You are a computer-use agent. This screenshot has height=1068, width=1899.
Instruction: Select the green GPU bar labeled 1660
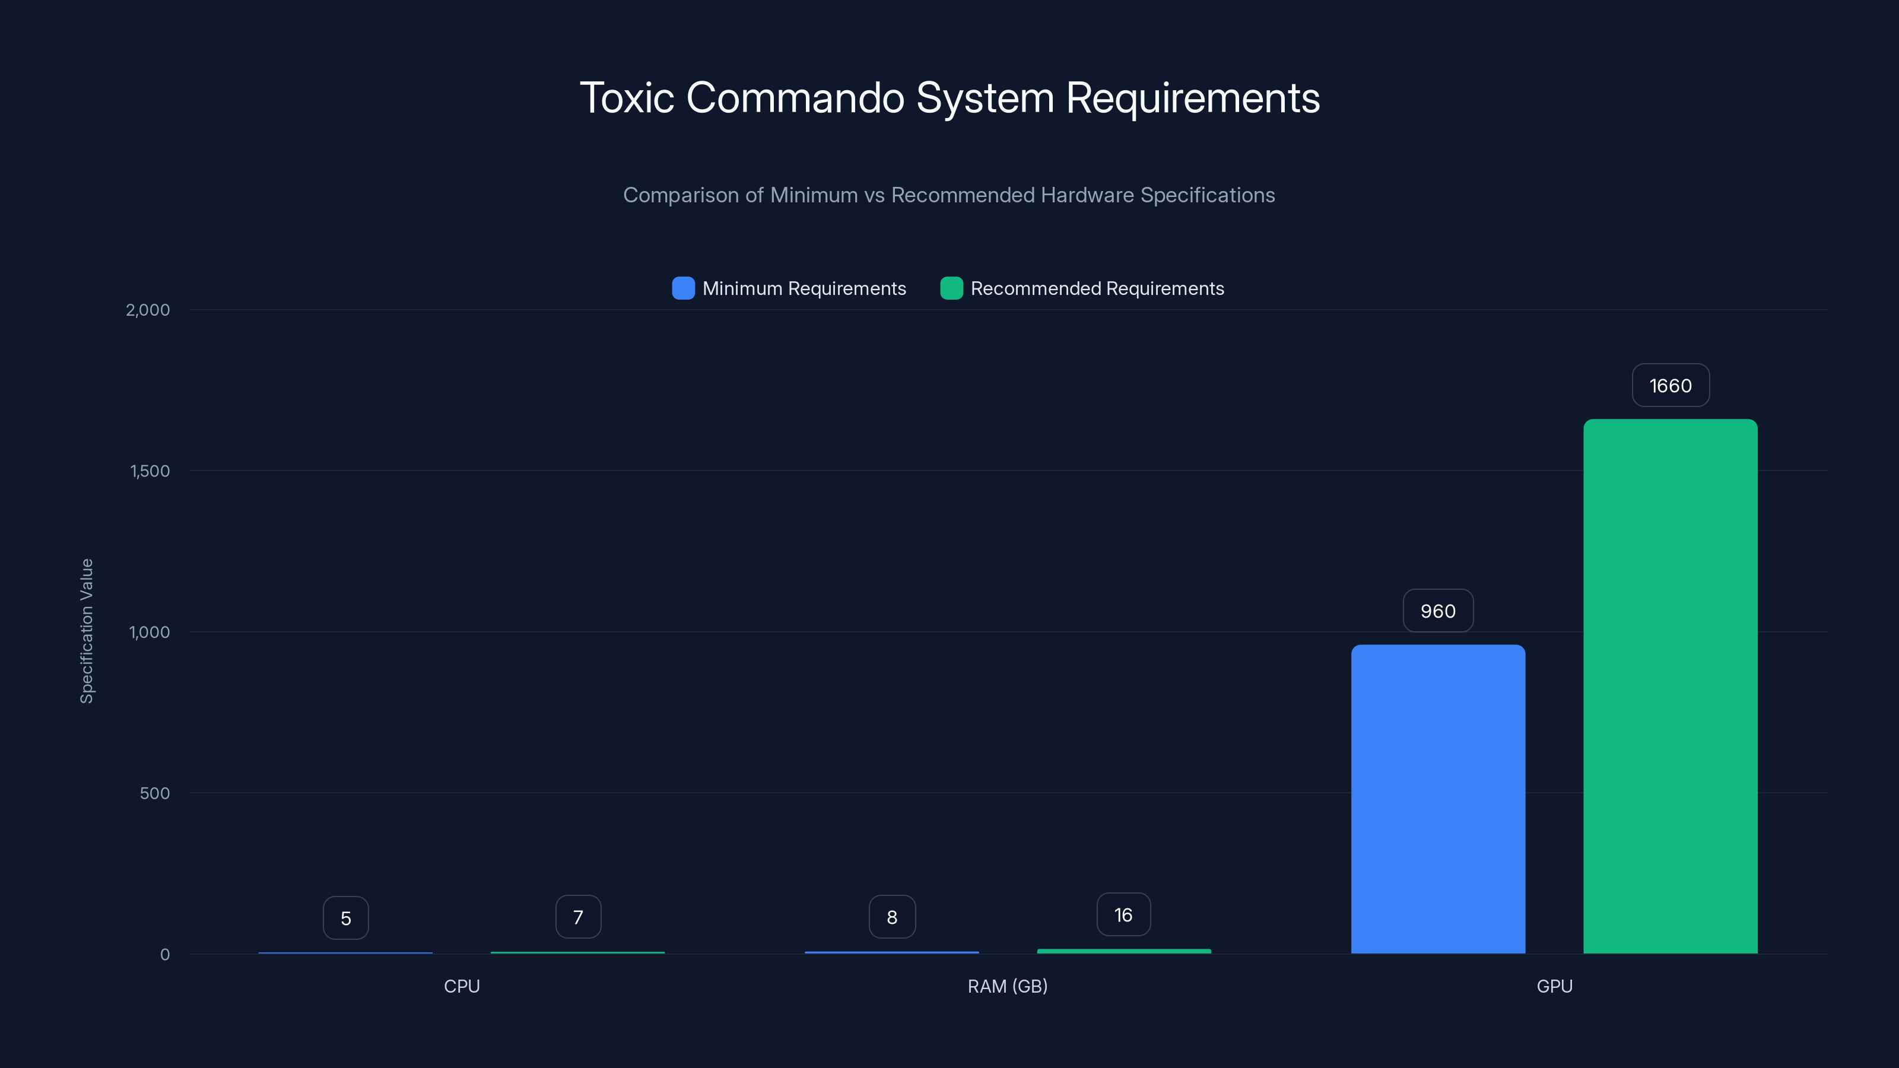1670,685
